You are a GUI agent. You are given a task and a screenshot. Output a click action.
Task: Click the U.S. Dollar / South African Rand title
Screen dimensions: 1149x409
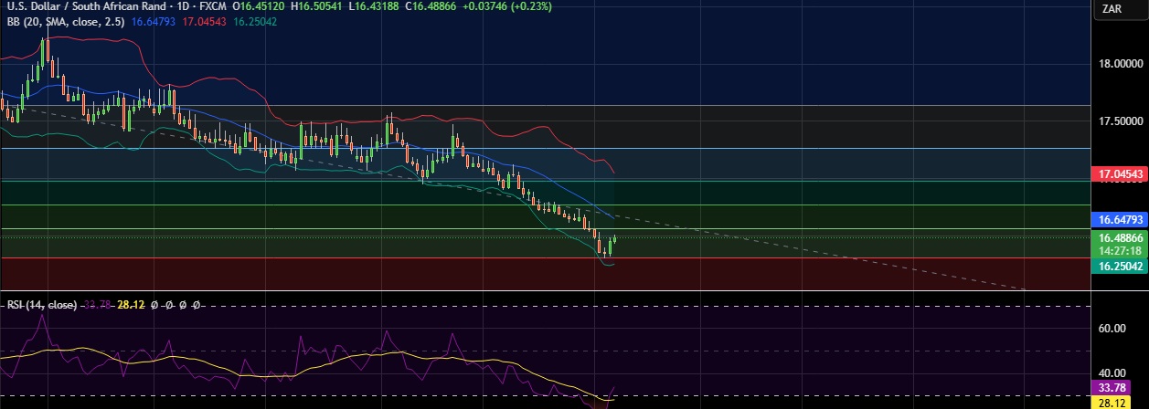click(x=84, y=5)
